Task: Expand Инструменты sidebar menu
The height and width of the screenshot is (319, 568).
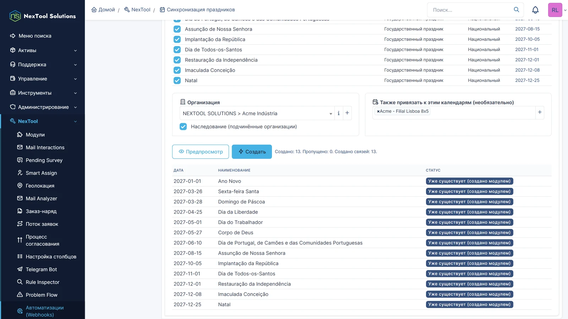Action: (43, 93)
